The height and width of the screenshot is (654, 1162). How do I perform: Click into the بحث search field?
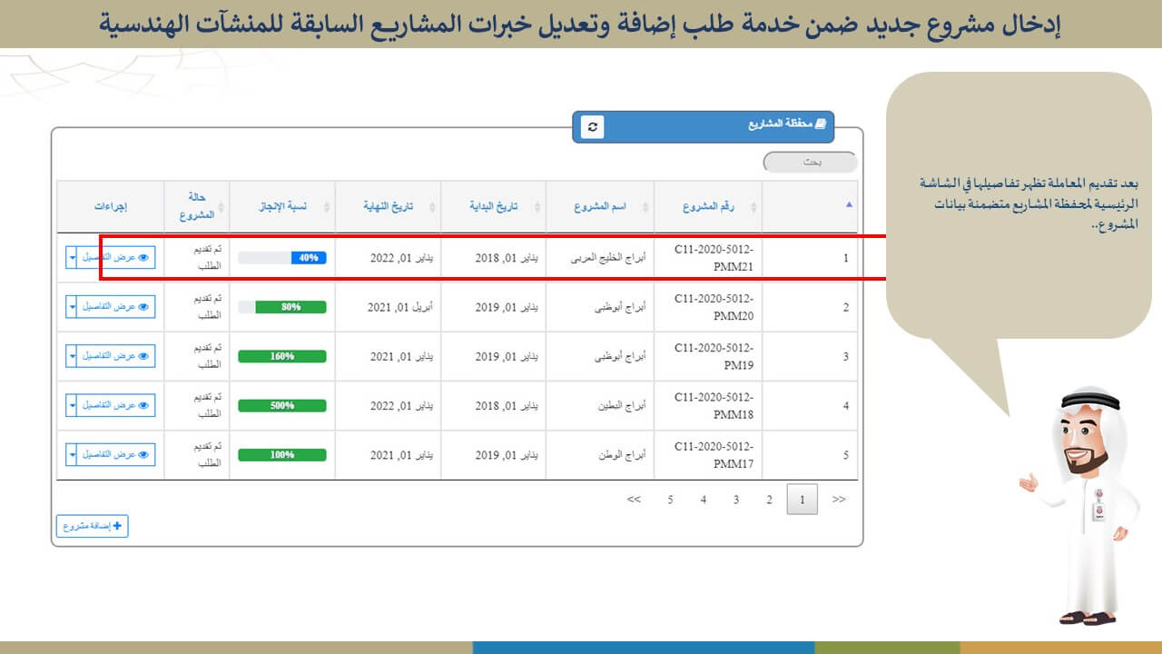(811, 163)
